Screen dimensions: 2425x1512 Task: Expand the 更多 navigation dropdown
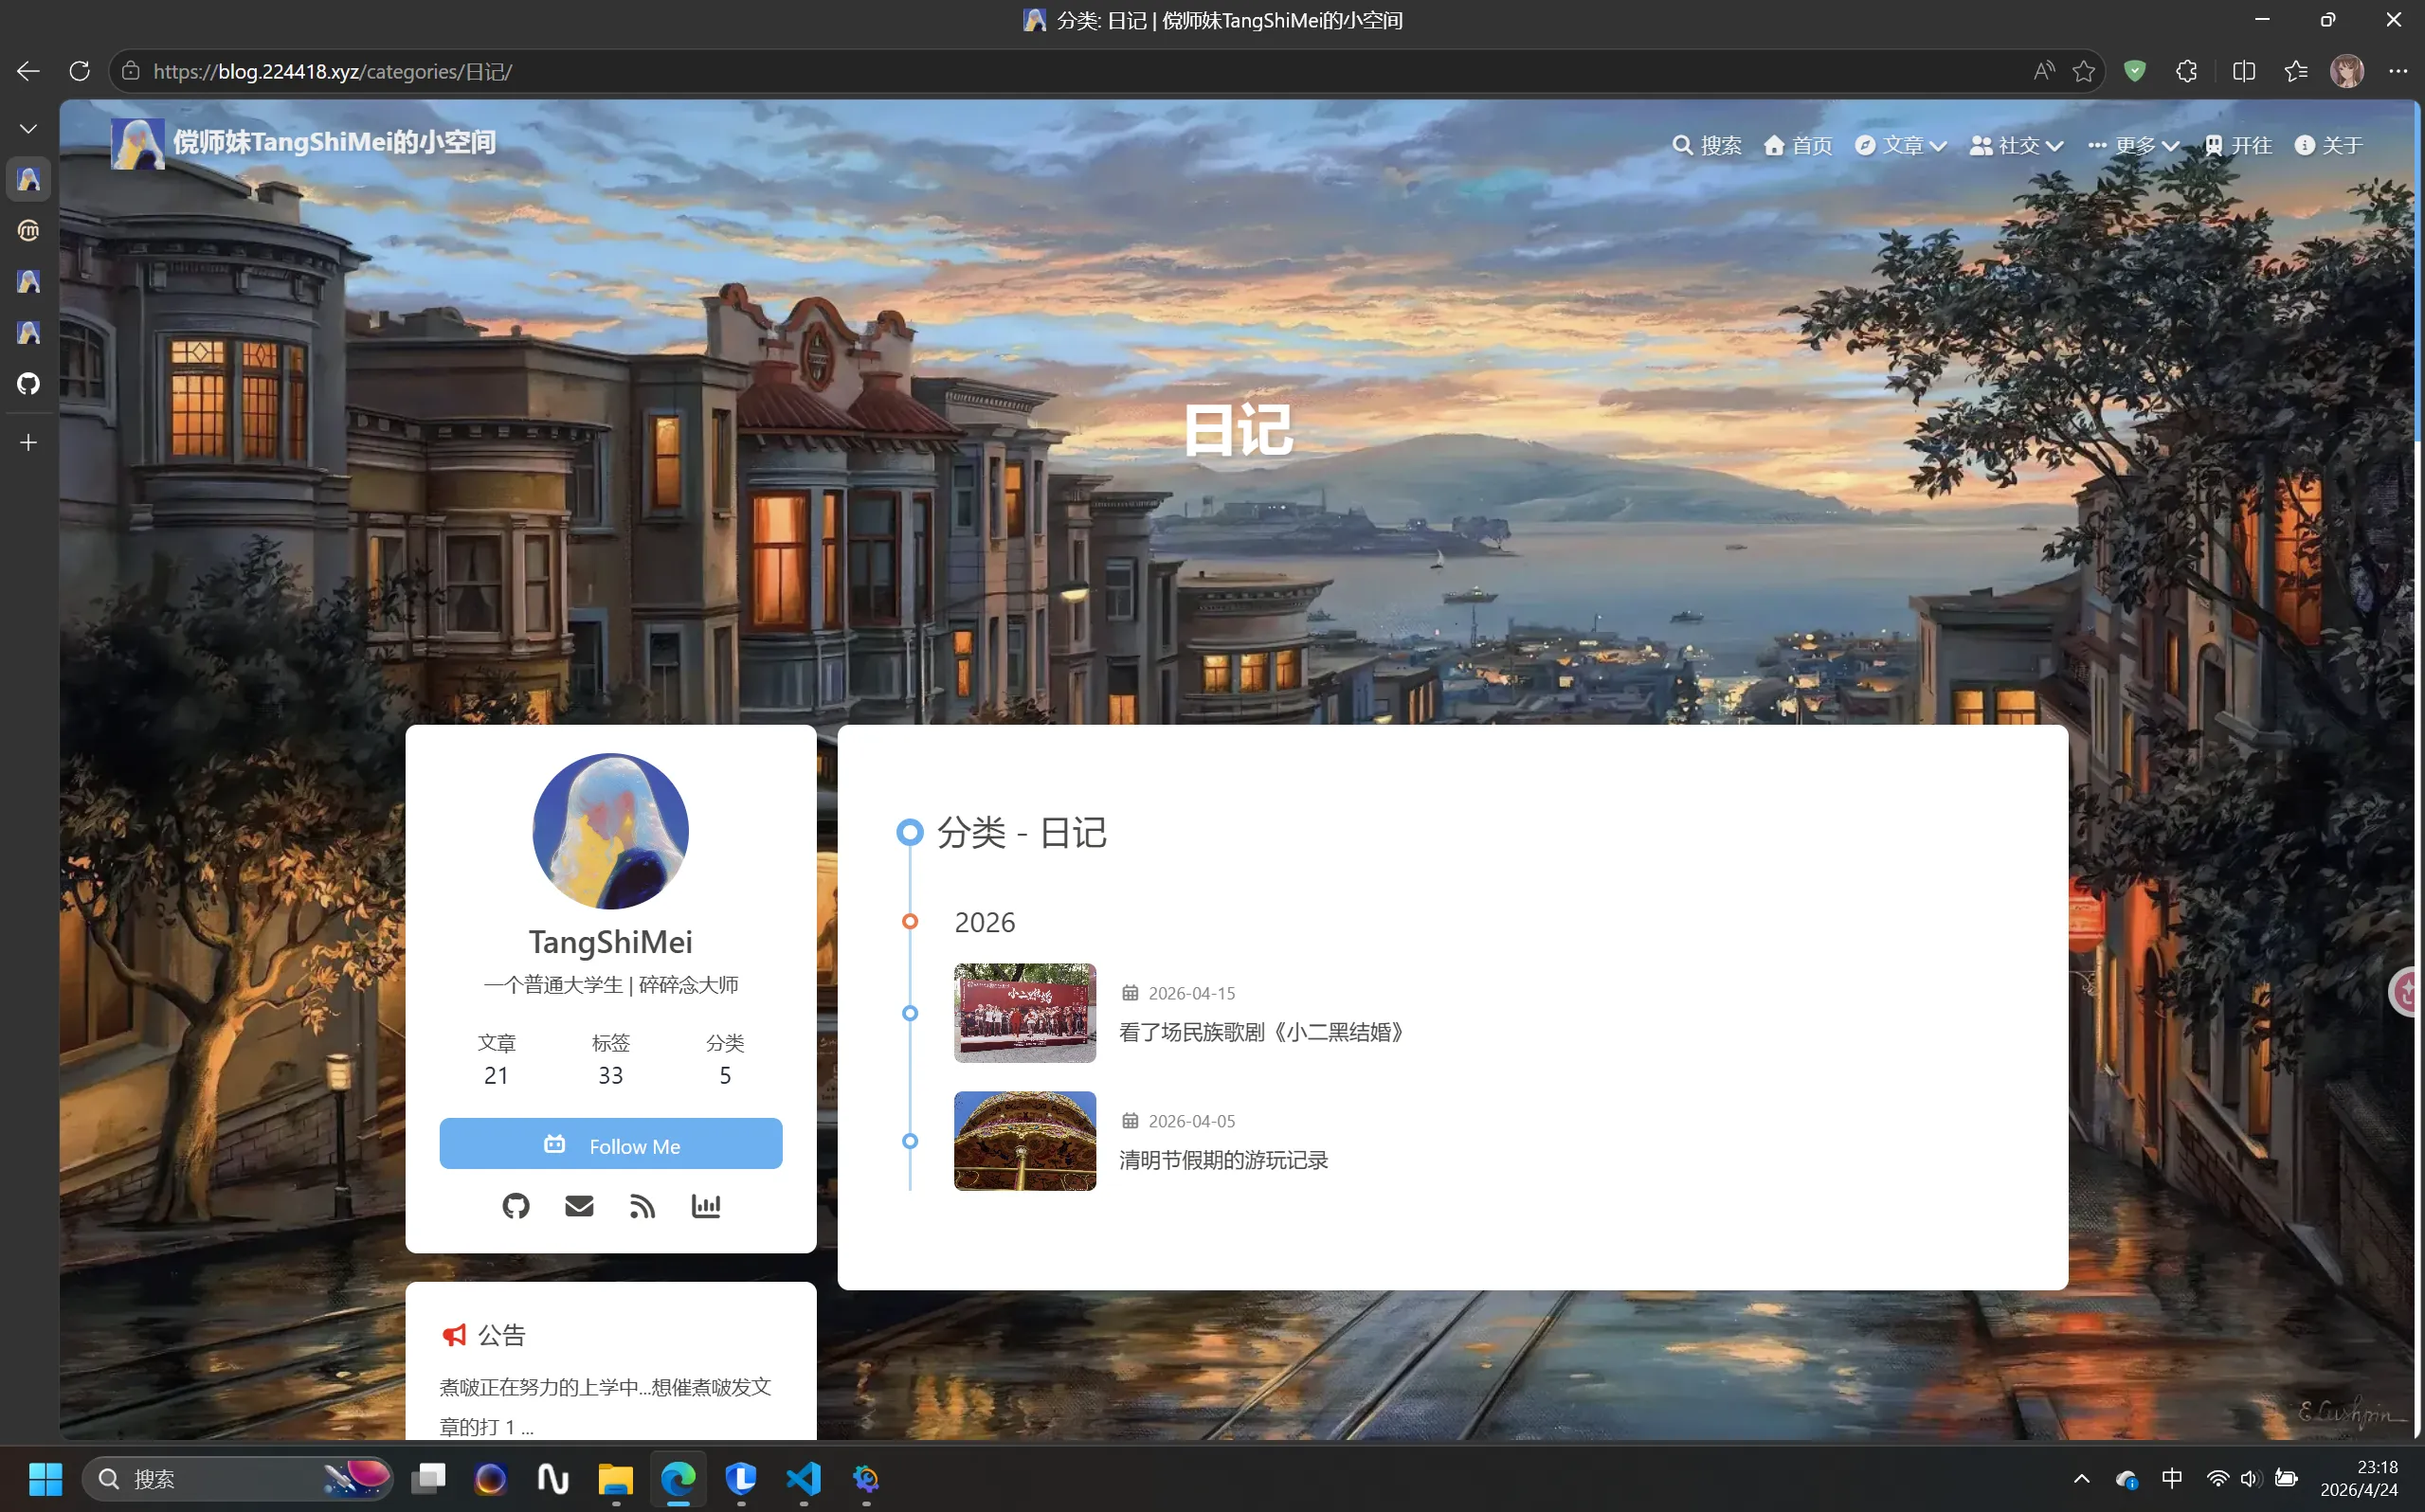[x=2133, y=146]
